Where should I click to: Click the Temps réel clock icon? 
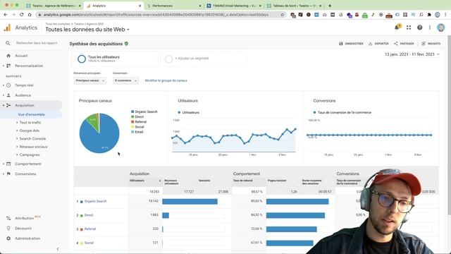[8, 85]
